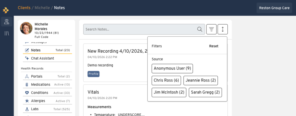
Task: Click the Medications pill bottle icon
Action: coord(27,85)
